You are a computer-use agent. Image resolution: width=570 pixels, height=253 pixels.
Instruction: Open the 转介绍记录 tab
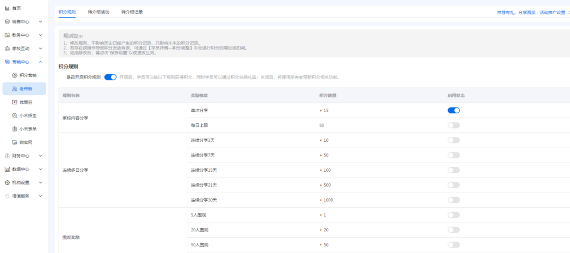pyautogui.click(x=131, y=12)
